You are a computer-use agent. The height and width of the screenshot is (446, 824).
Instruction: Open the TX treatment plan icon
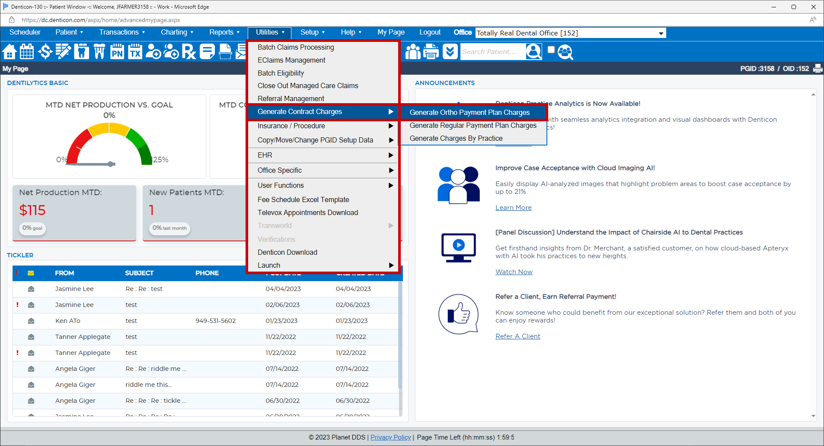coord(135,52)
